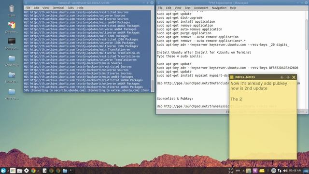Open the network connections tray icon
This screenshot has height=174, width=309.
click(280, 171)
